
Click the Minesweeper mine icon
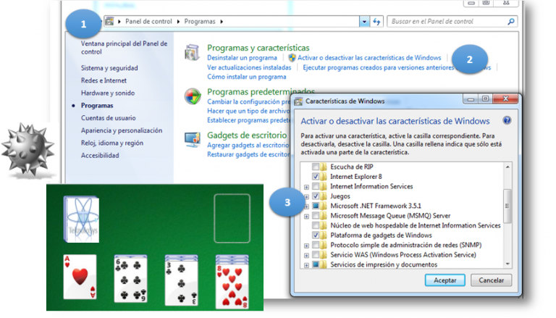[x=28, y=149]
